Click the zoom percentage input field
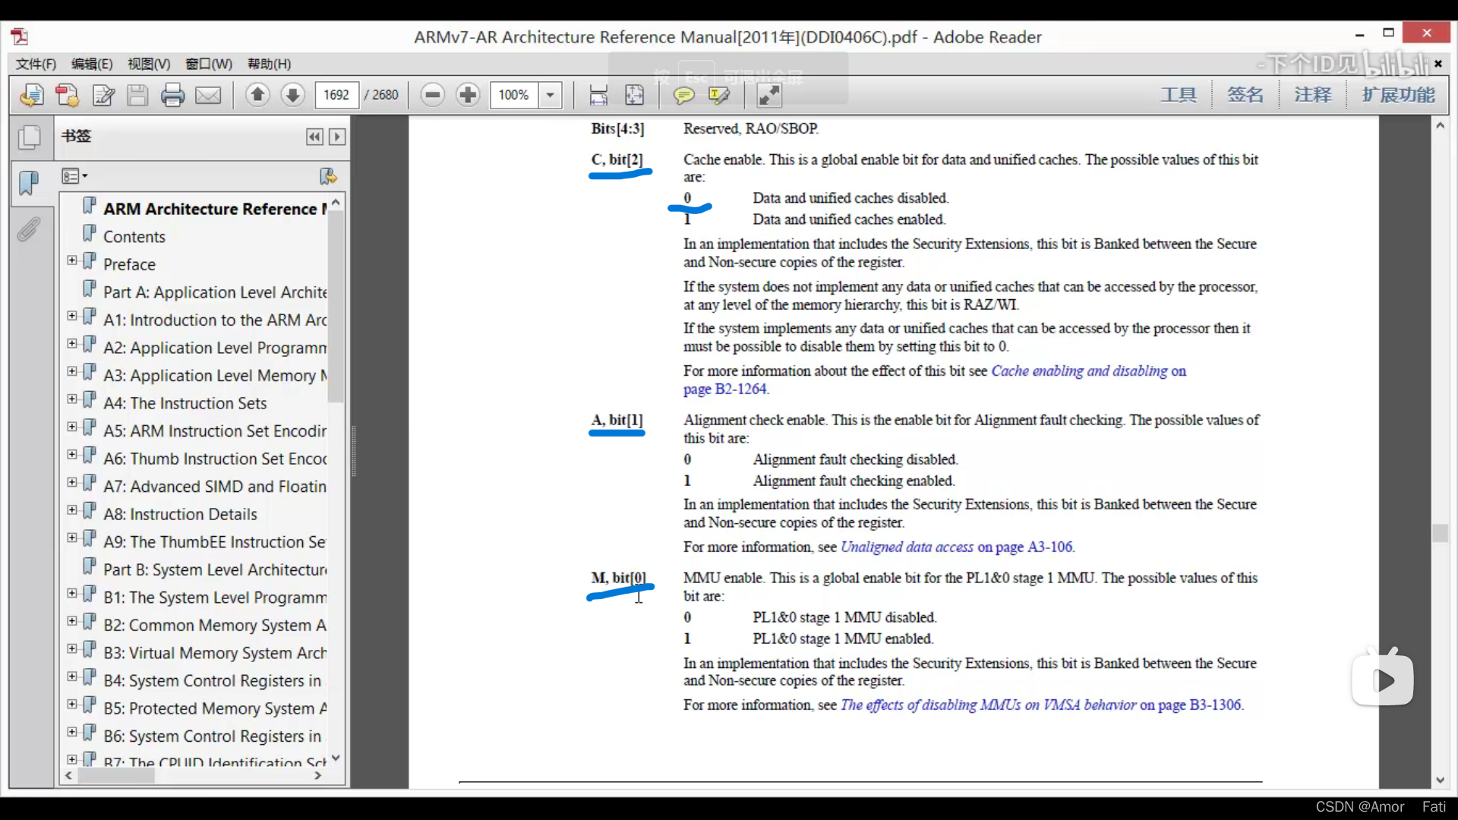This screenshot has height=820, width=1458. click(x=515, y=95)
